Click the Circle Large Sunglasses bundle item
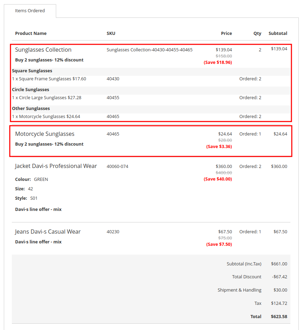304x330 pixels. (46, 98)
